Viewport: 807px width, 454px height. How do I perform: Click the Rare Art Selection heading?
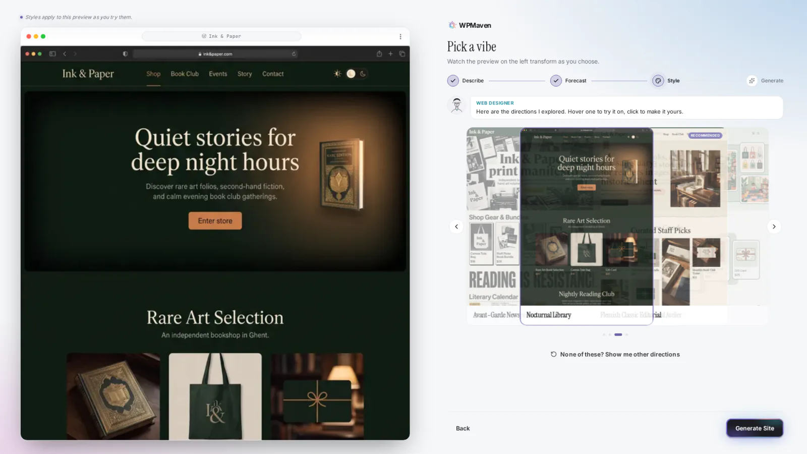tap(215, 318)
